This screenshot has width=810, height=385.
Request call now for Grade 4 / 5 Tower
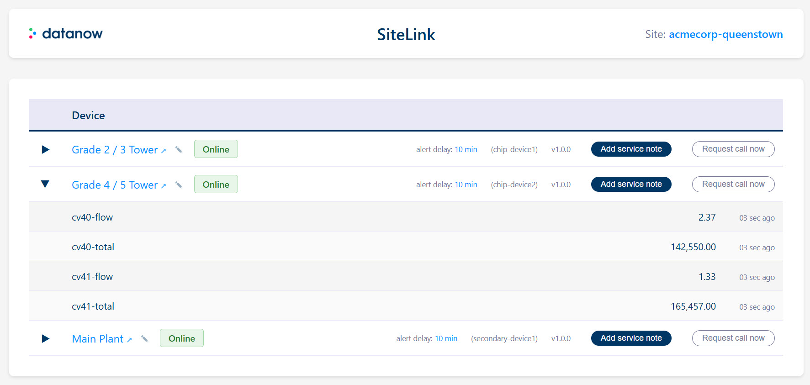pyautogui.click(x=733, y=184)
